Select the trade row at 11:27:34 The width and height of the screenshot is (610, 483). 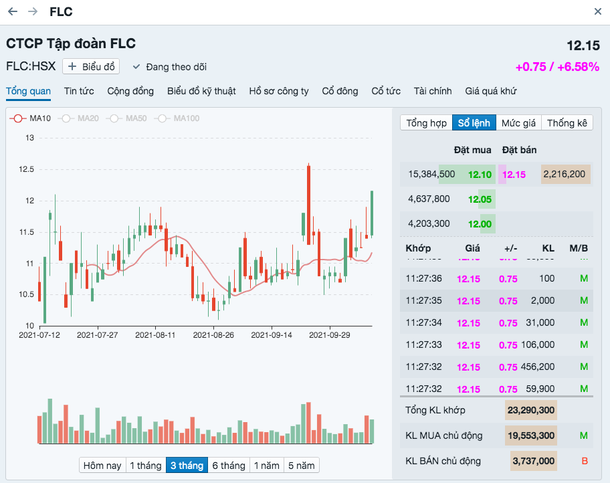click(496, 322)
